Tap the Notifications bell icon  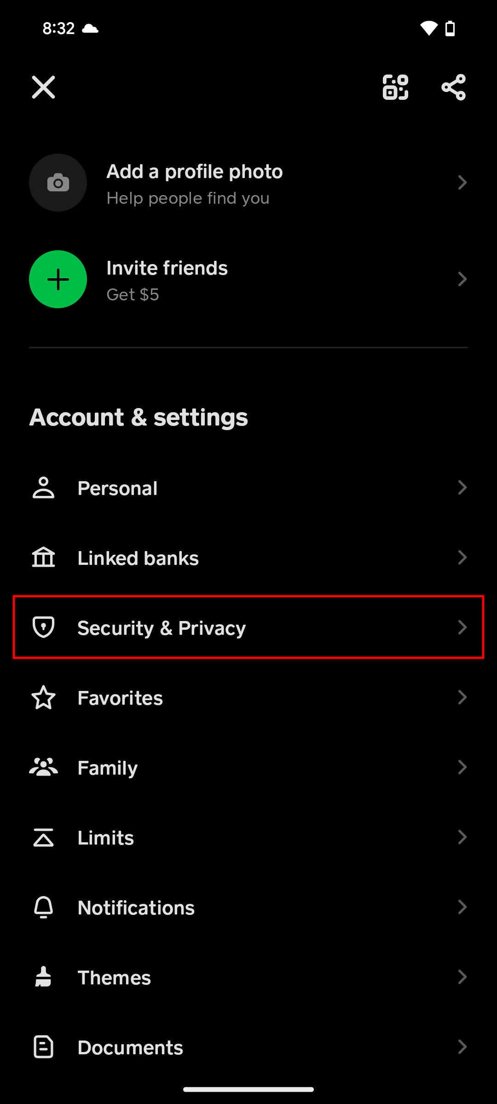(x=44, y=907)
